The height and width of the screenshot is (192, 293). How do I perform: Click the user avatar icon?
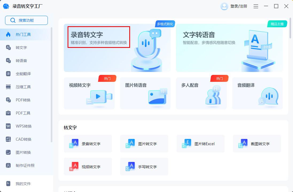tap(224, 6)
